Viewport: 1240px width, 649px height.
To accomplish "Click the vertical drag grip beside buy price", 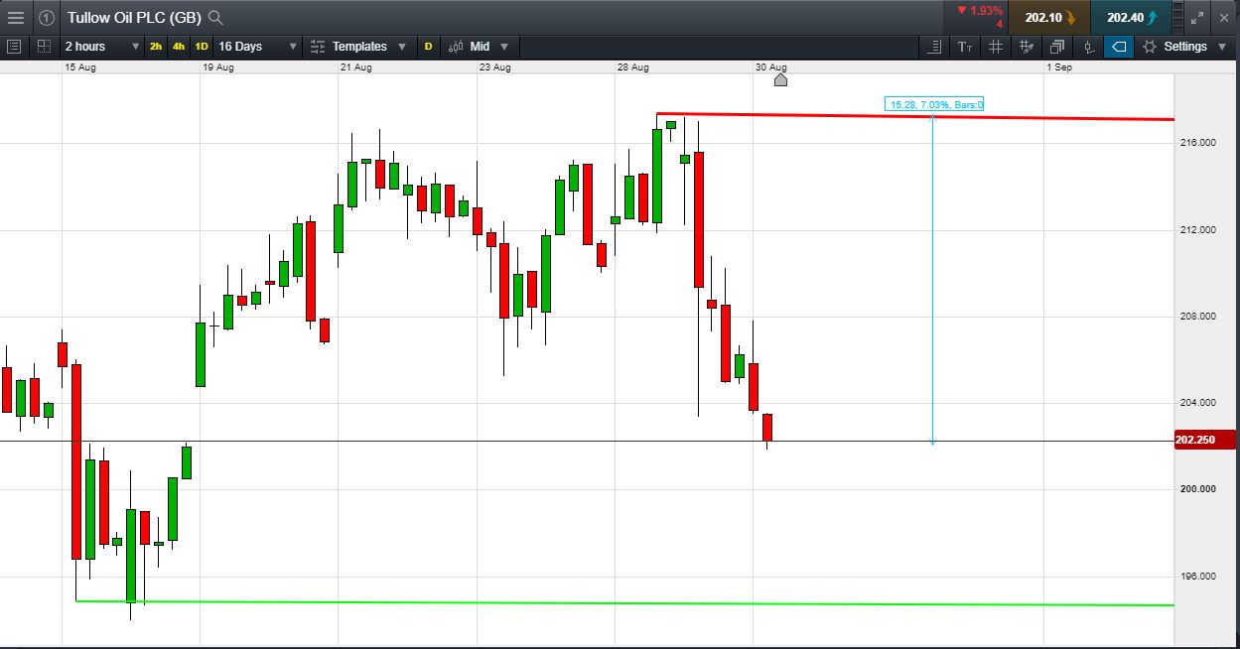I will pos(1176,18).
